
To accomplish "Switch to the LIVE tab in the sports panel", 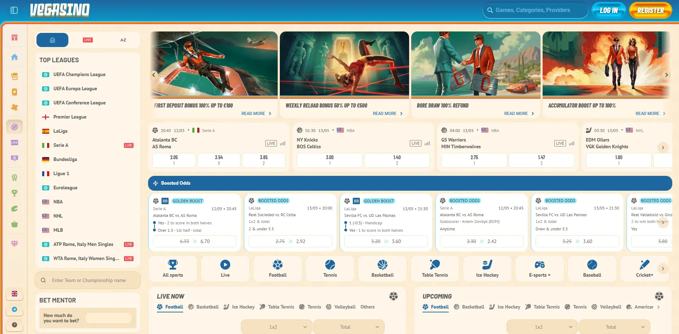I will pyautogui.click(x=88, y=40).
